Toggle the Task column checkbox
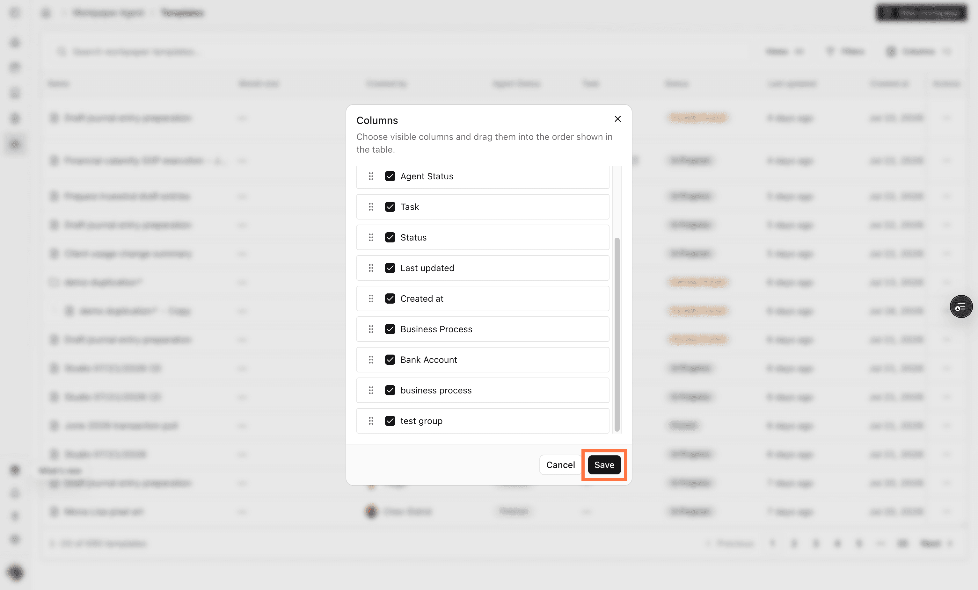 pyautogui.click(x=390, y=207)
